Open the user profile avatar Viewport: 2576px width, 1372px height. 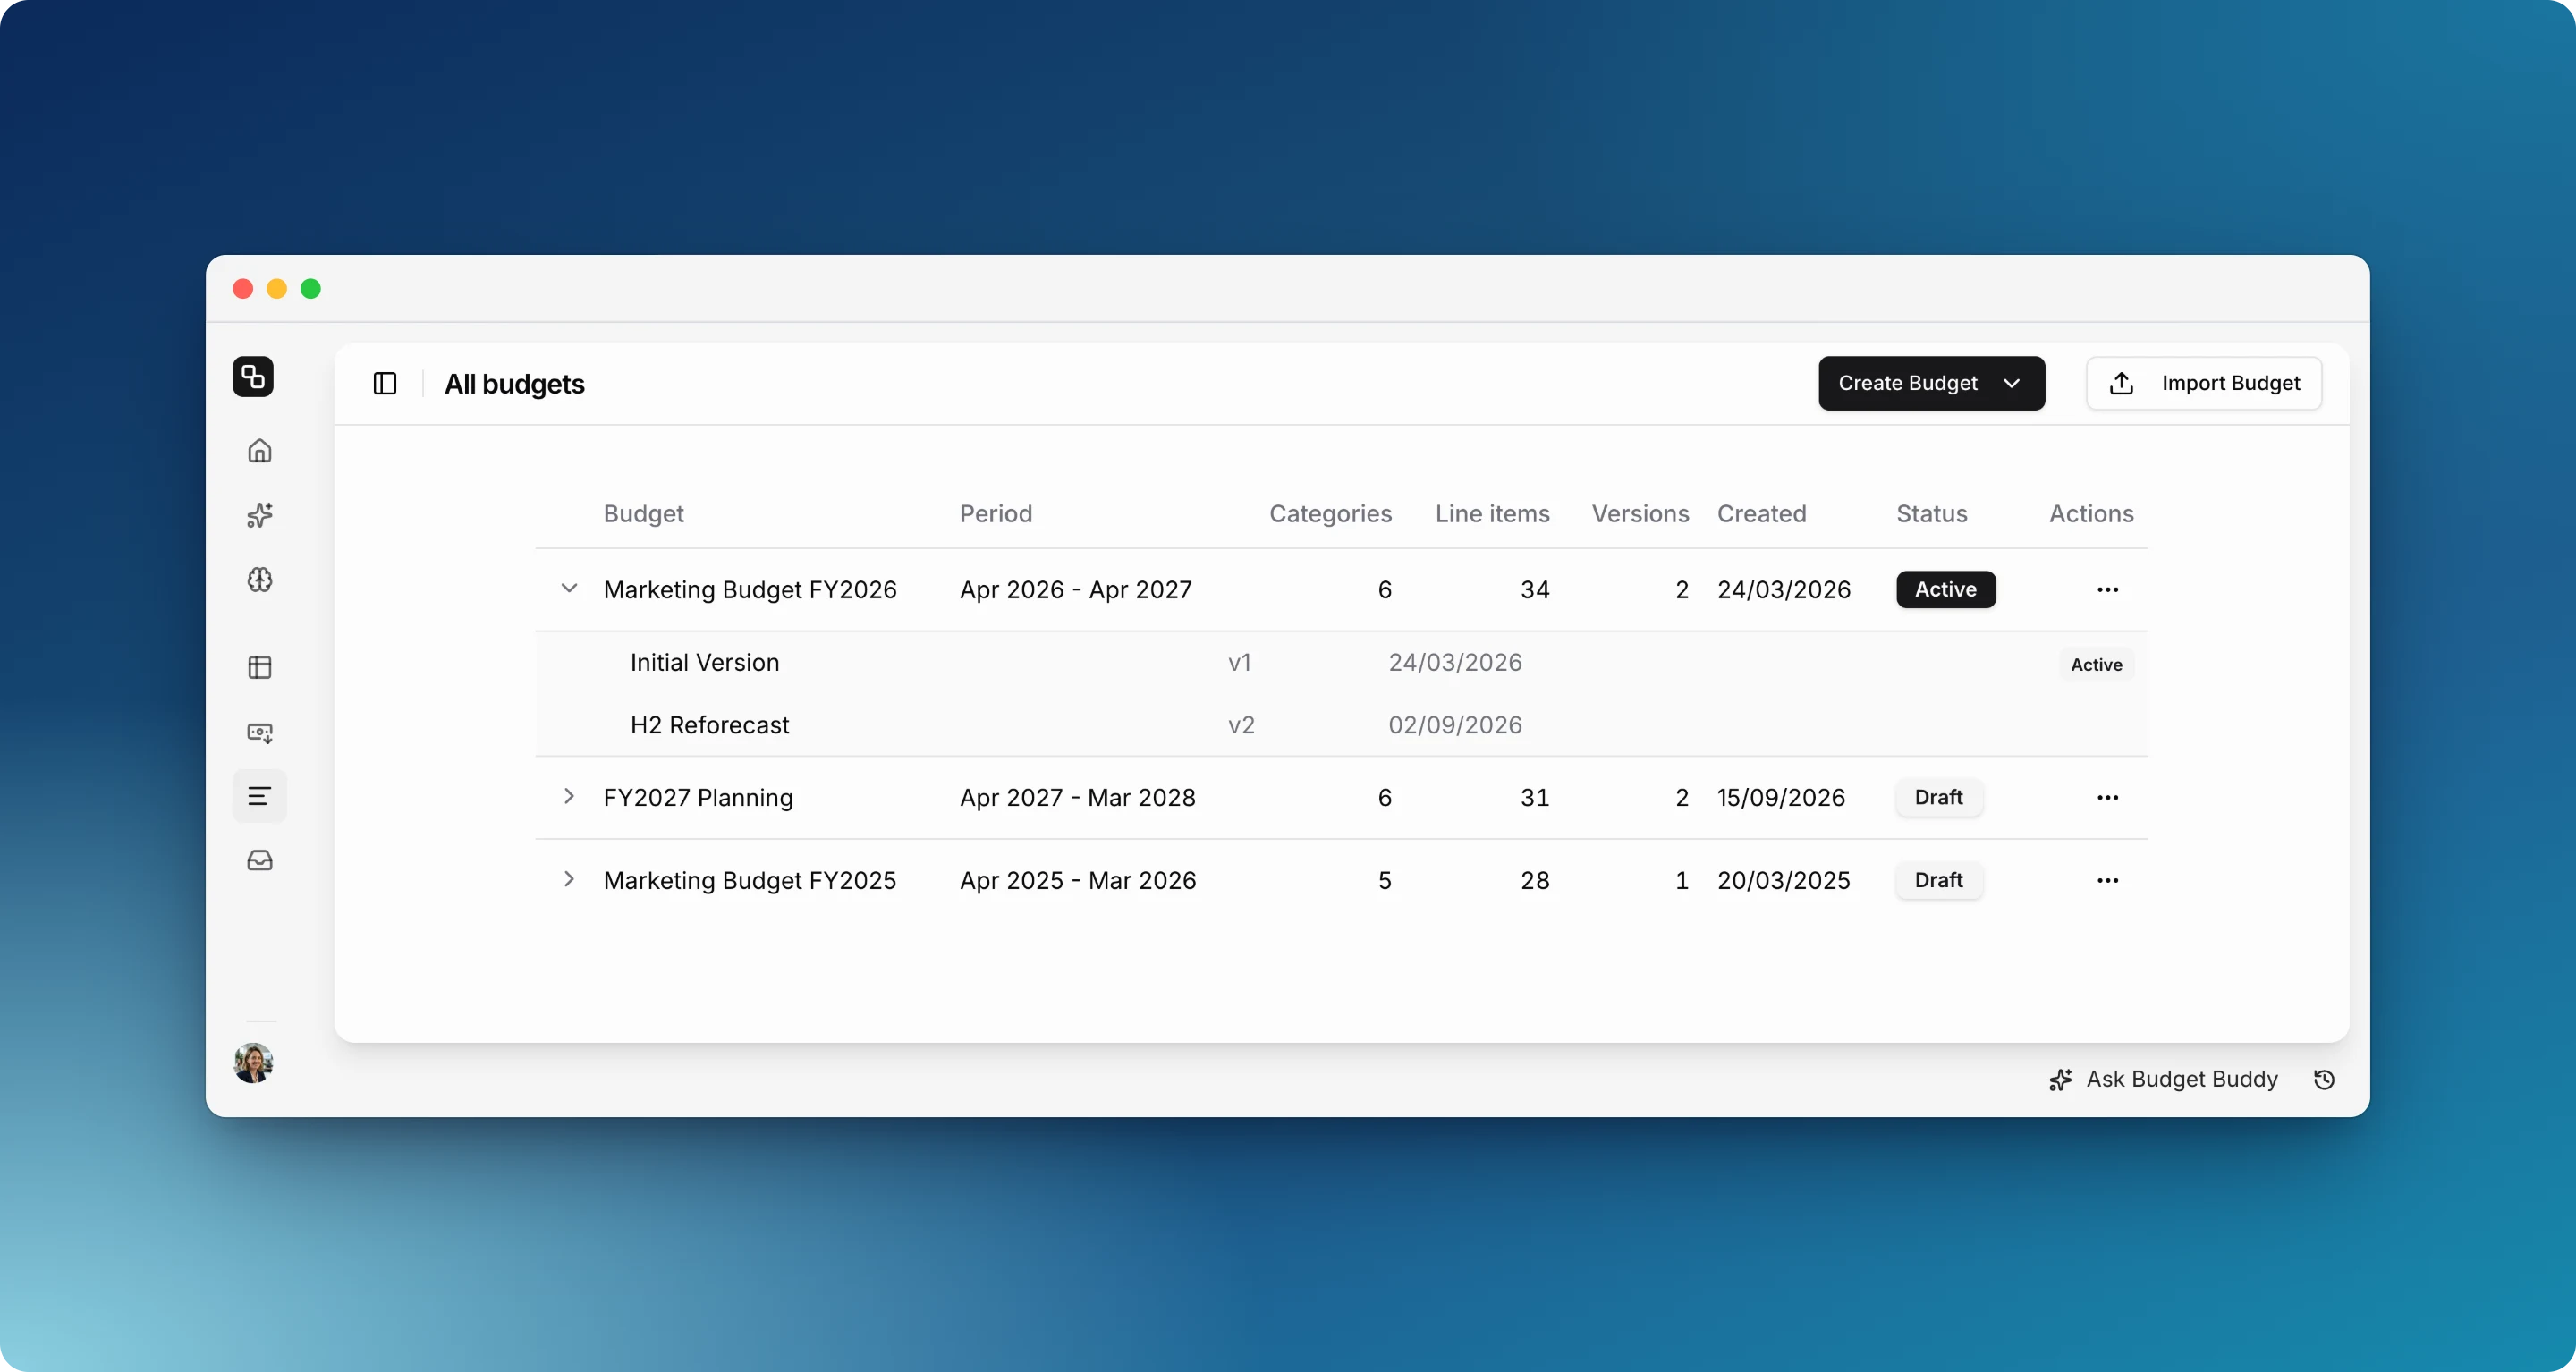point(253,1063)
